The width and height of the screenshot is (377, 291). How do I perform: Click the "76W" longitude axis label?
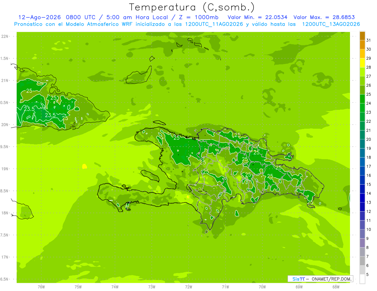41,287
